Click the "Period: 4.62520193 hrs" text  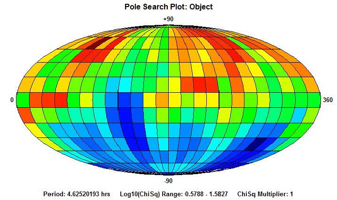click(77, 194)
